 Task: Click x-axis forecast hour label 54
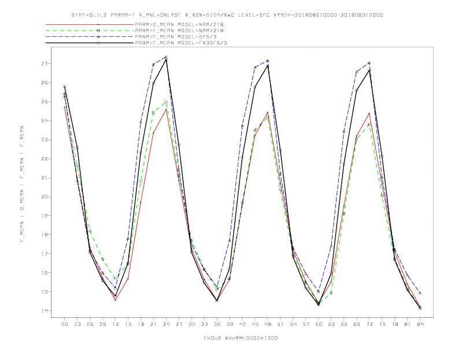tap(293, 324)
